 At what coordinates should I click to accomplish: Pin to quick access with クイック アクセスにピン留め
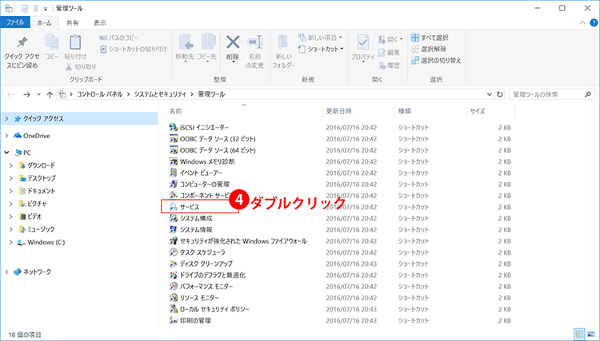coord(23,49)
